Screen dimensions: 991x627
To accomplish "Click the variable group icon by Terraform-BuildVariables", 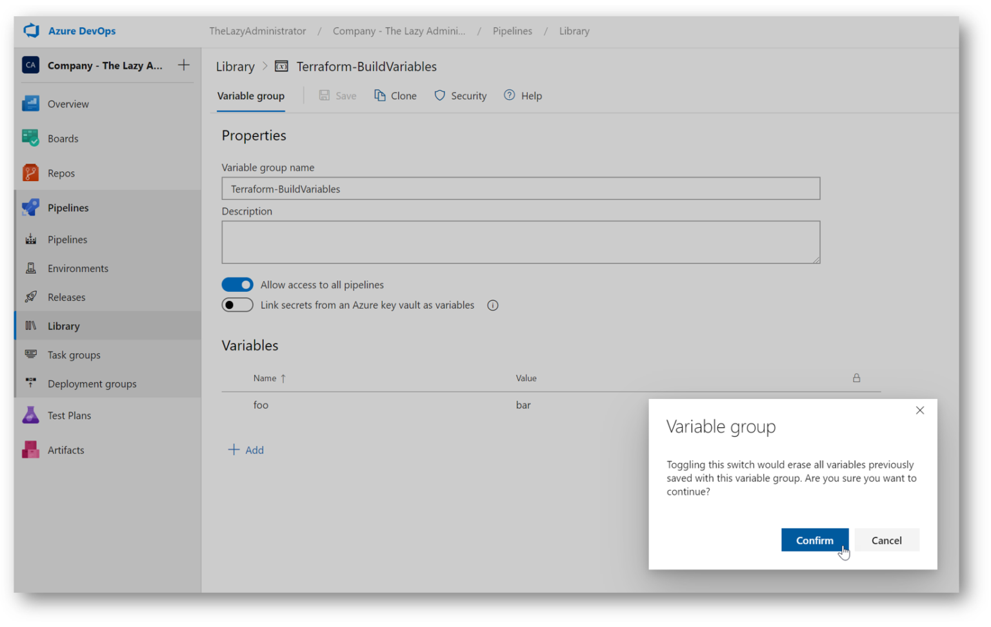I will pyautogui.click(x=281, y=66).
